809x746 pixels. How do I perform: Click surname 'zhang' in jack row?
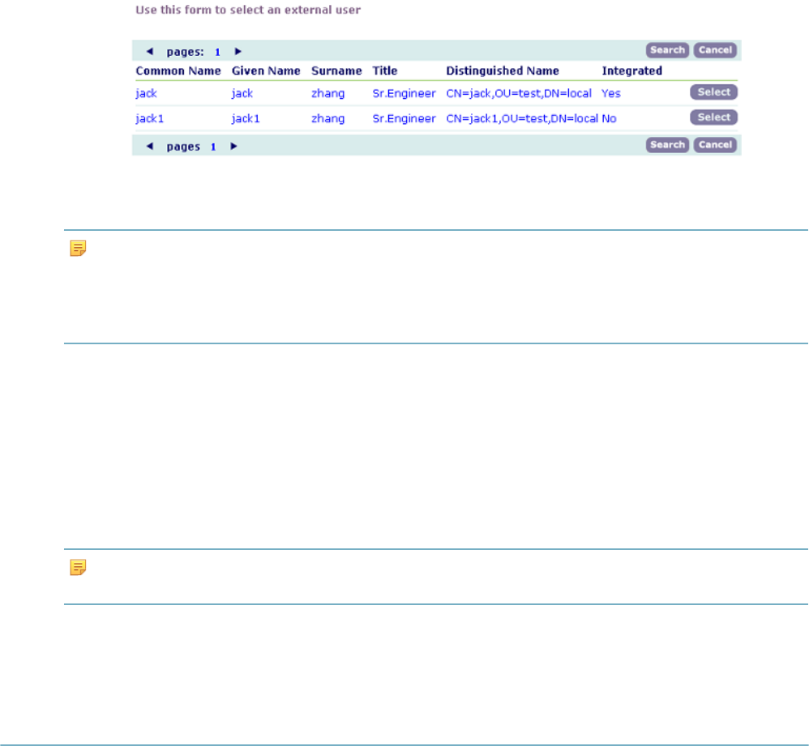[x=328, y=93]
